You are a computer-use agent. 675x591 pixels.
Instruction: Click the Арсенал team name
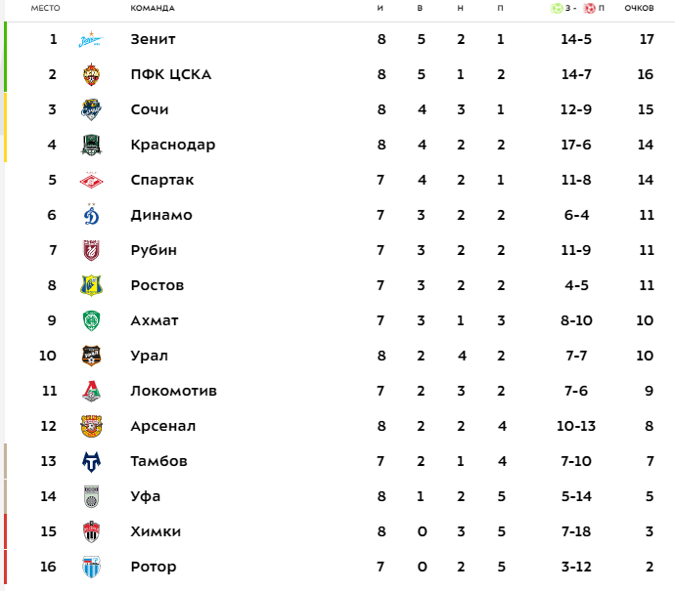point(162,427)
